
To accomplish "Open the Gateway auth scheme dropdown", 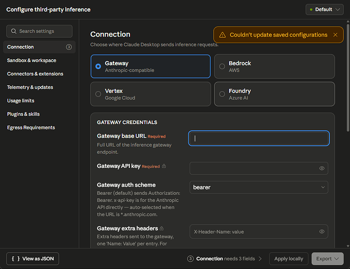I will click(259, 187).
